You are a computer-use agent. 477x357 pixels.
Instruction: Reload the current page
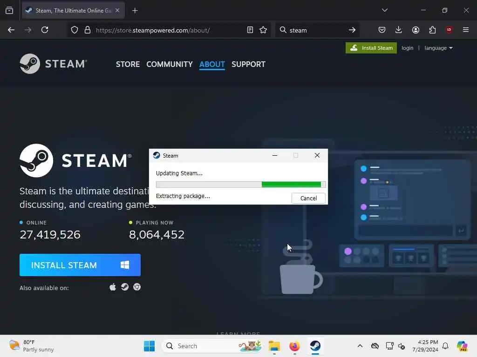tap(45, 30)
